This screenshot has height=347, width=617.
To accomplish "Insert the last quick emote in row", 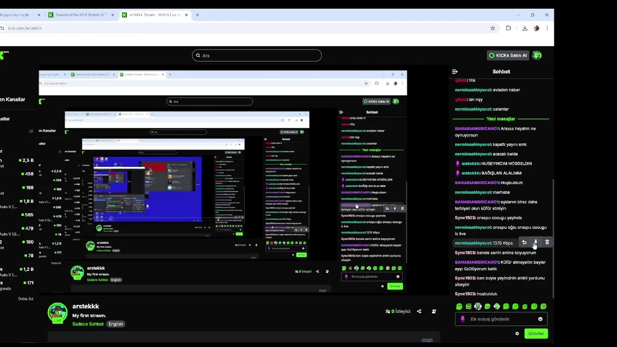I will point(544,307).
